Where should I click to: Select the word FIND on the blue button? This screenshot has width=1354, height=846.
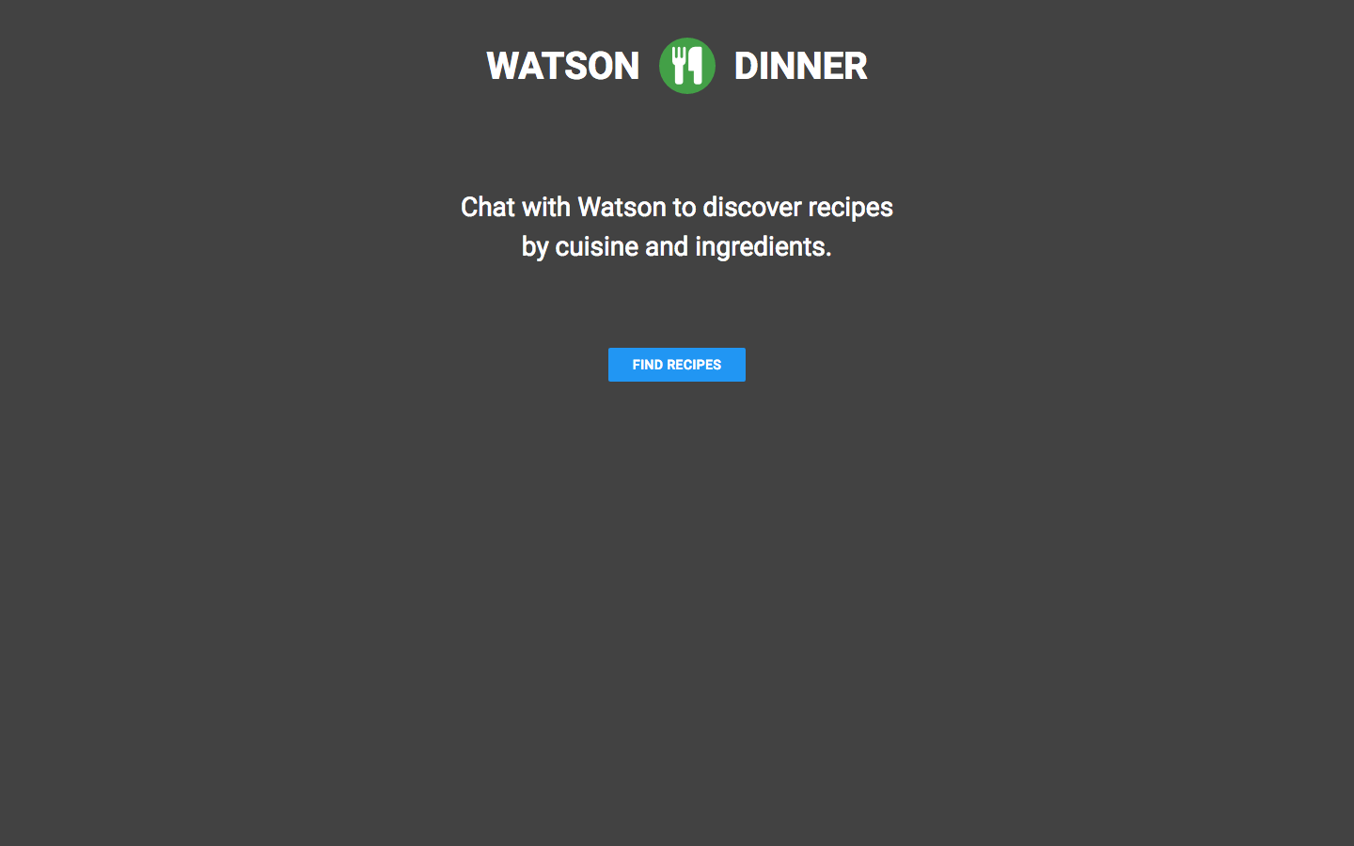point(648,365)
